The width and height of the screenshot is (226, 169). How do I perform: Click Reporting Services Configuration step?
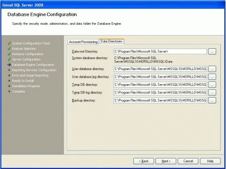coord(34,70)
